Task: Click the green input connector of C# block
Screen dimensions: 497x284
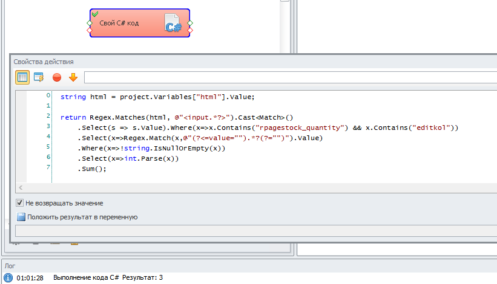Action: pyautogui.click(x=90, y=23)
